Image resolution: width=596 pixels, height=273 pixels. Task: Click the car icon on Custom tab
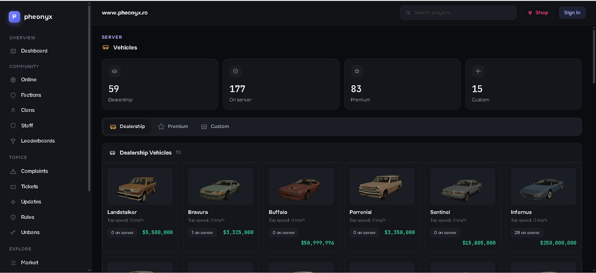204,127
